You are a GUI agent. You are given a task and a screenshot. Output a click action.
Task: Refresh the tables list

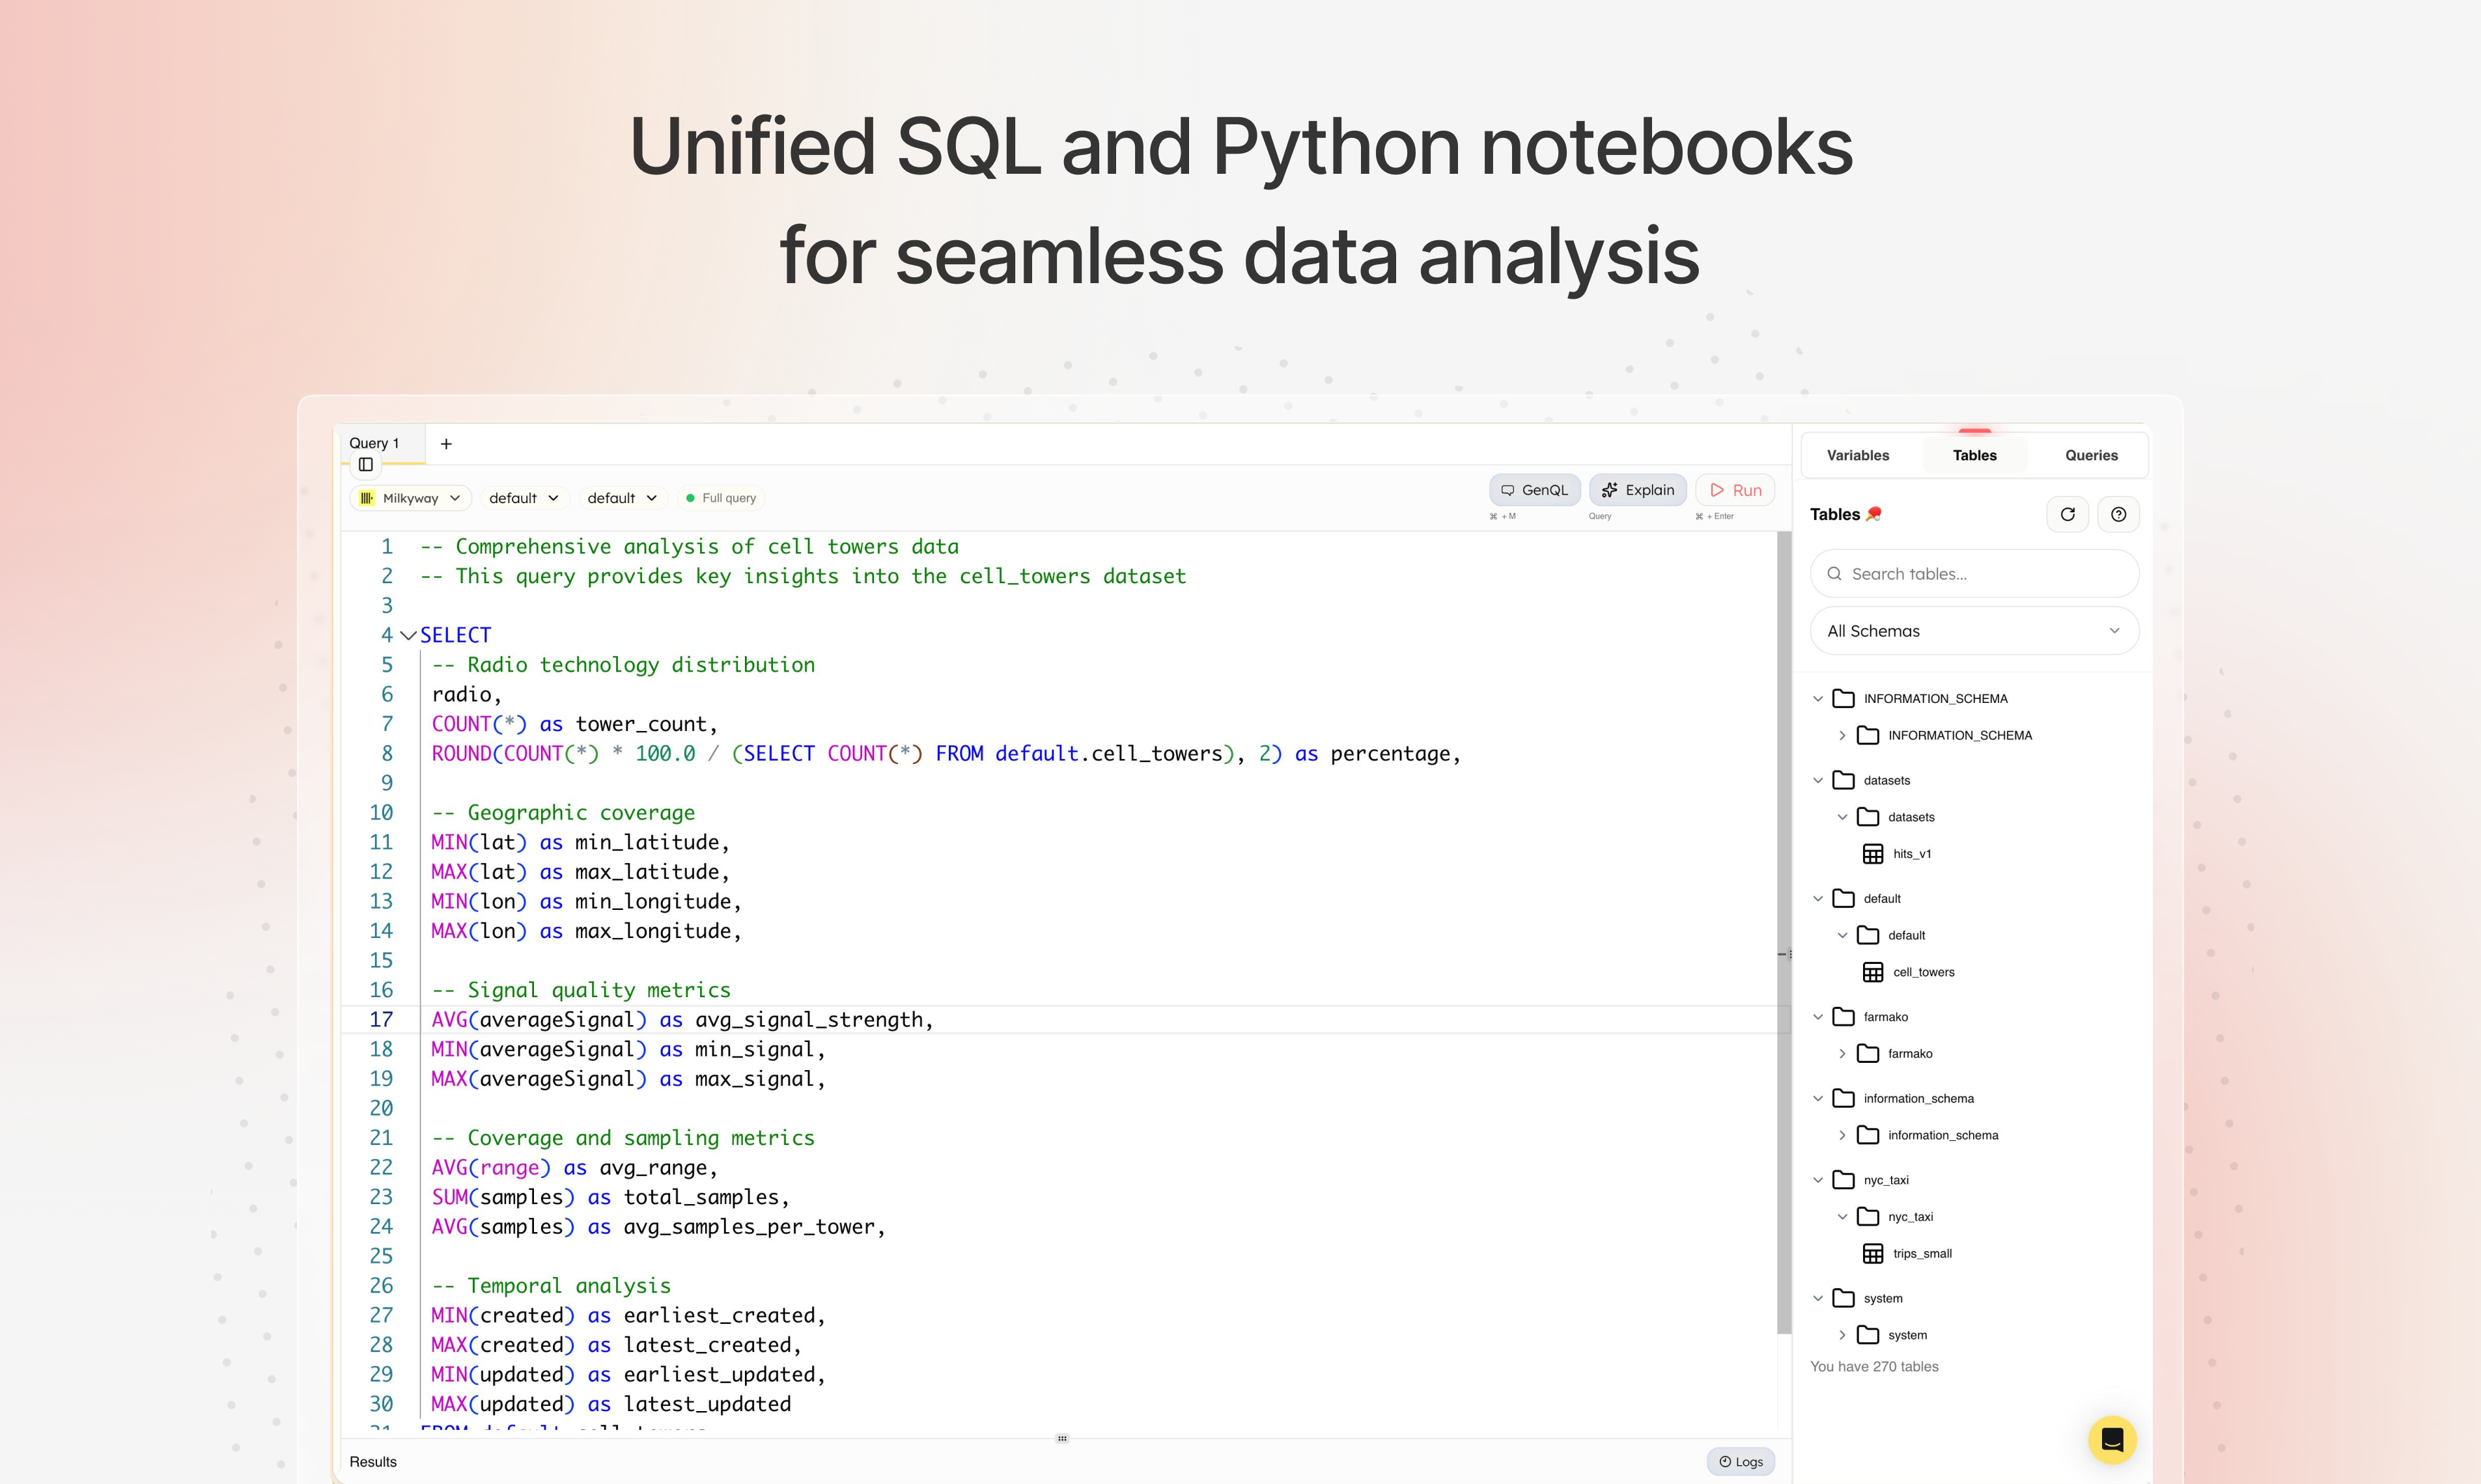click(2067, 514)
